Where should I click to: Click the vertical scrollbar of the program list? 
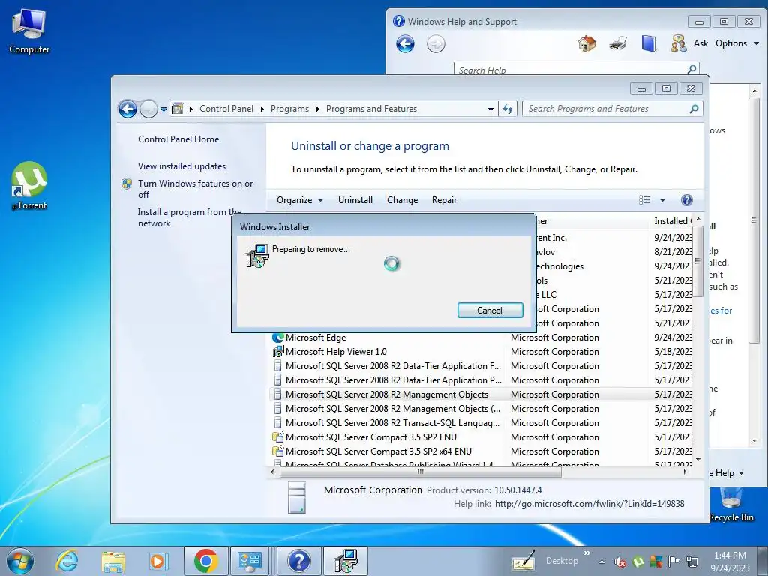698,261
